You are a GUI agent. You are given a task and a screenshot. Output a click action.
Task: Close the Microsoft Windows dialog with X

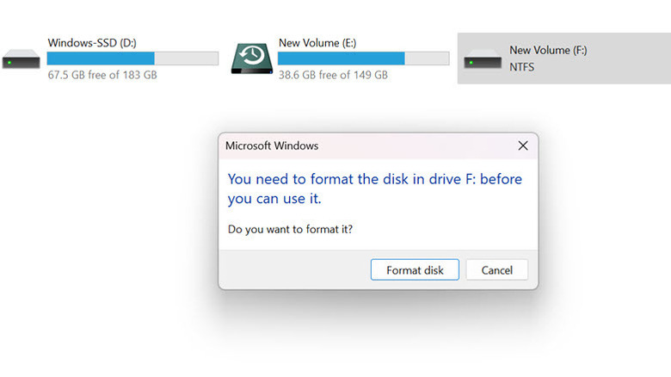(522, 146)
